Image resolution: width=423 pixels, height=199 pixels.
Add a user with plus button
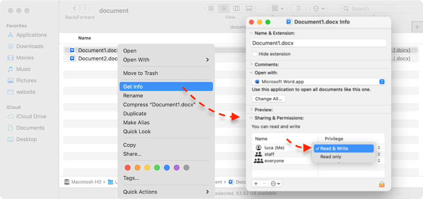tap(256, 184)
